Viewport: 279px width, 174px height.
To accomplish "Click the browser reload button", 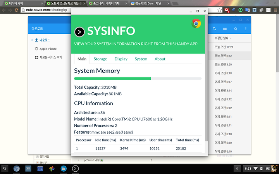I will pyautogui.click(x=16, y=10).
